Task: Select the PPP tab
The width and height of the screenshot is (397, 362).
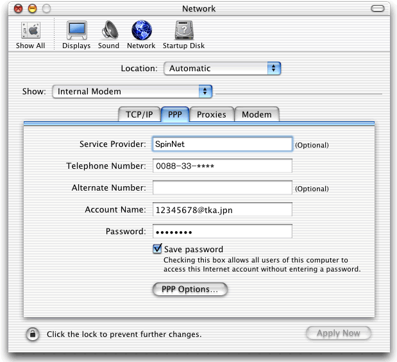Action: 175,114
